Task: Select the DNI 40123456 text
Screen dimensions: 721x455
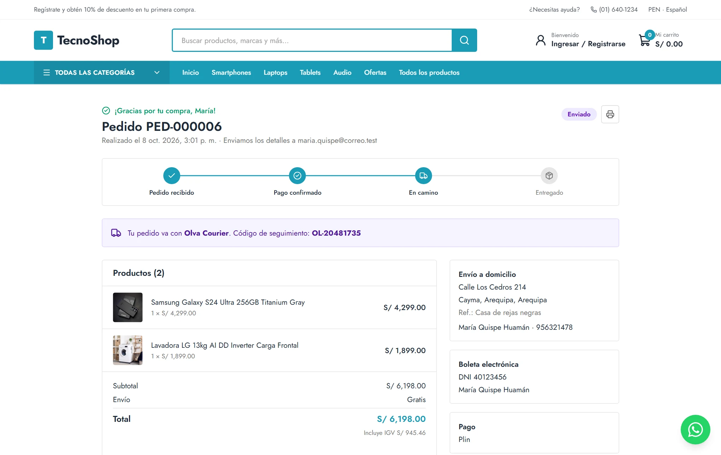Action: point(482,377)
